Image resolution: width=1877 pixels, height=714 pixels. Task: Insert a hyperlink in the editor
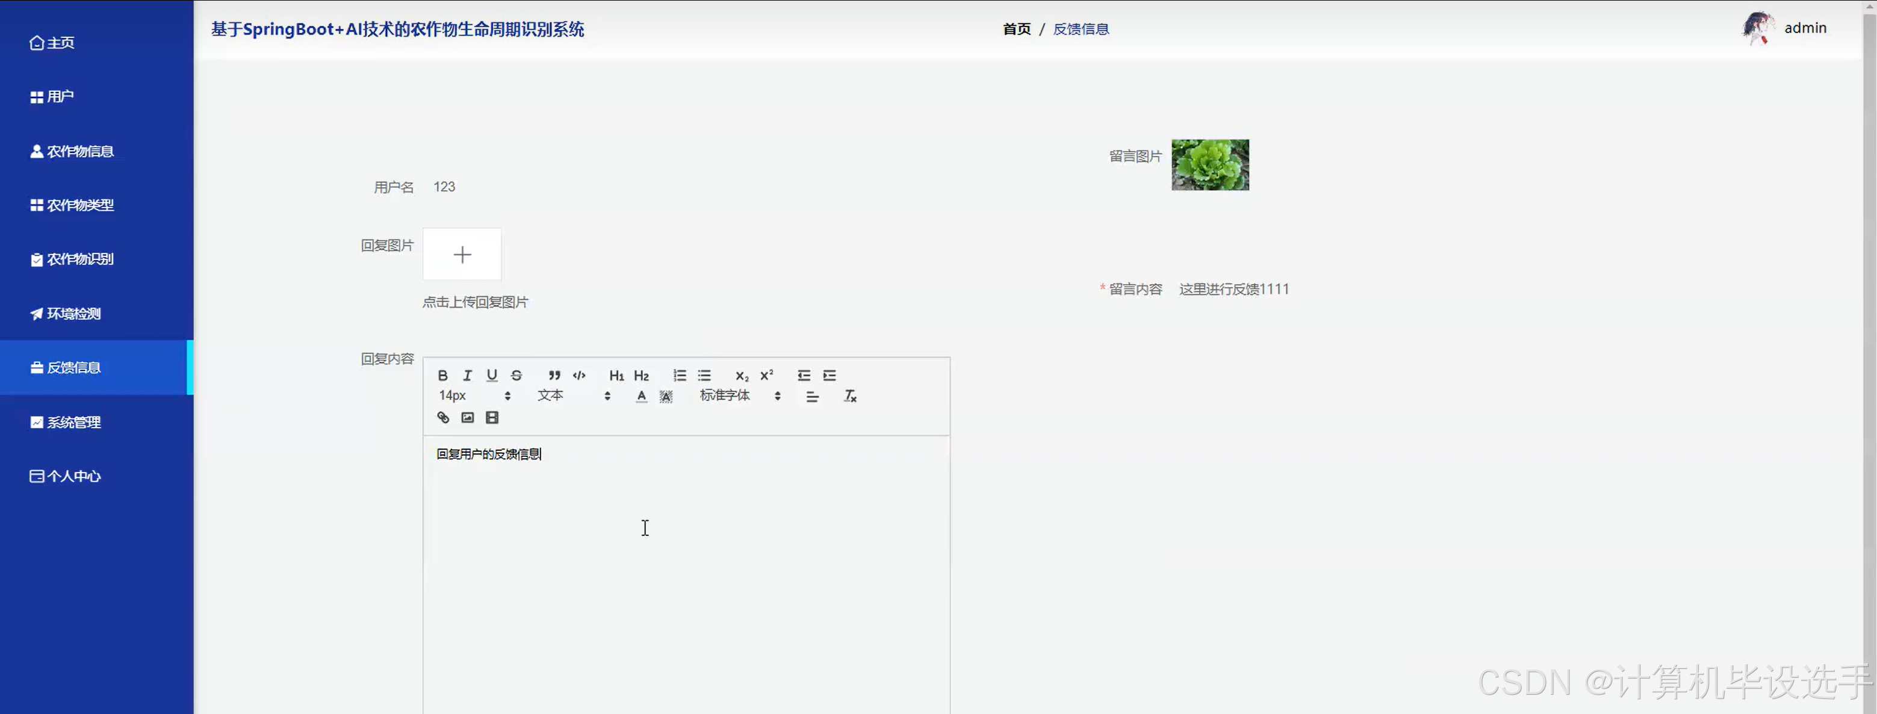442,417
